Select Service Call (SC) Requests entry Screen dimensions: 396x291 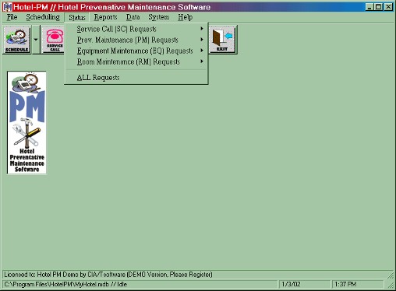[x=136, y=29]
